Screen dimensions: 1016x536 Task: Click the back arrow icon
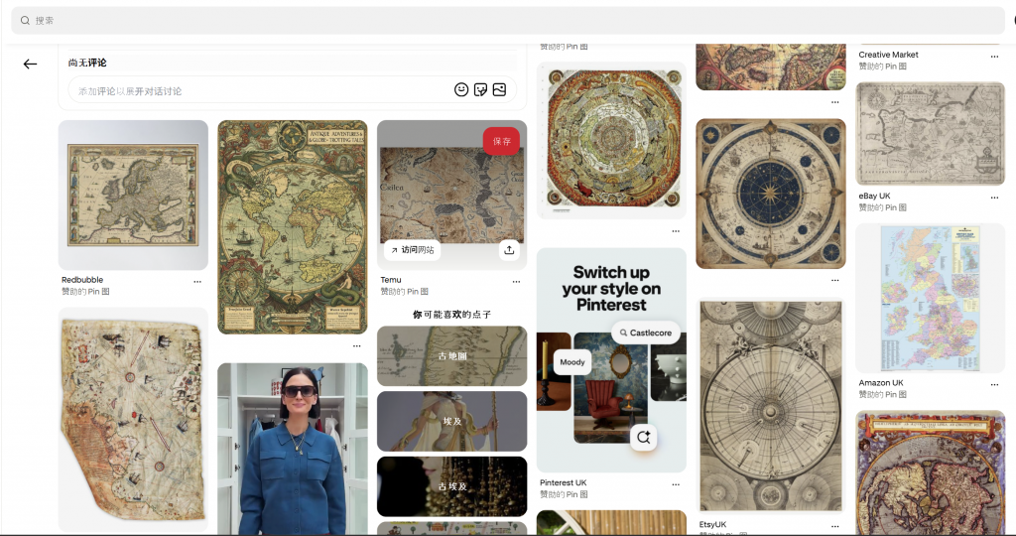30,64
